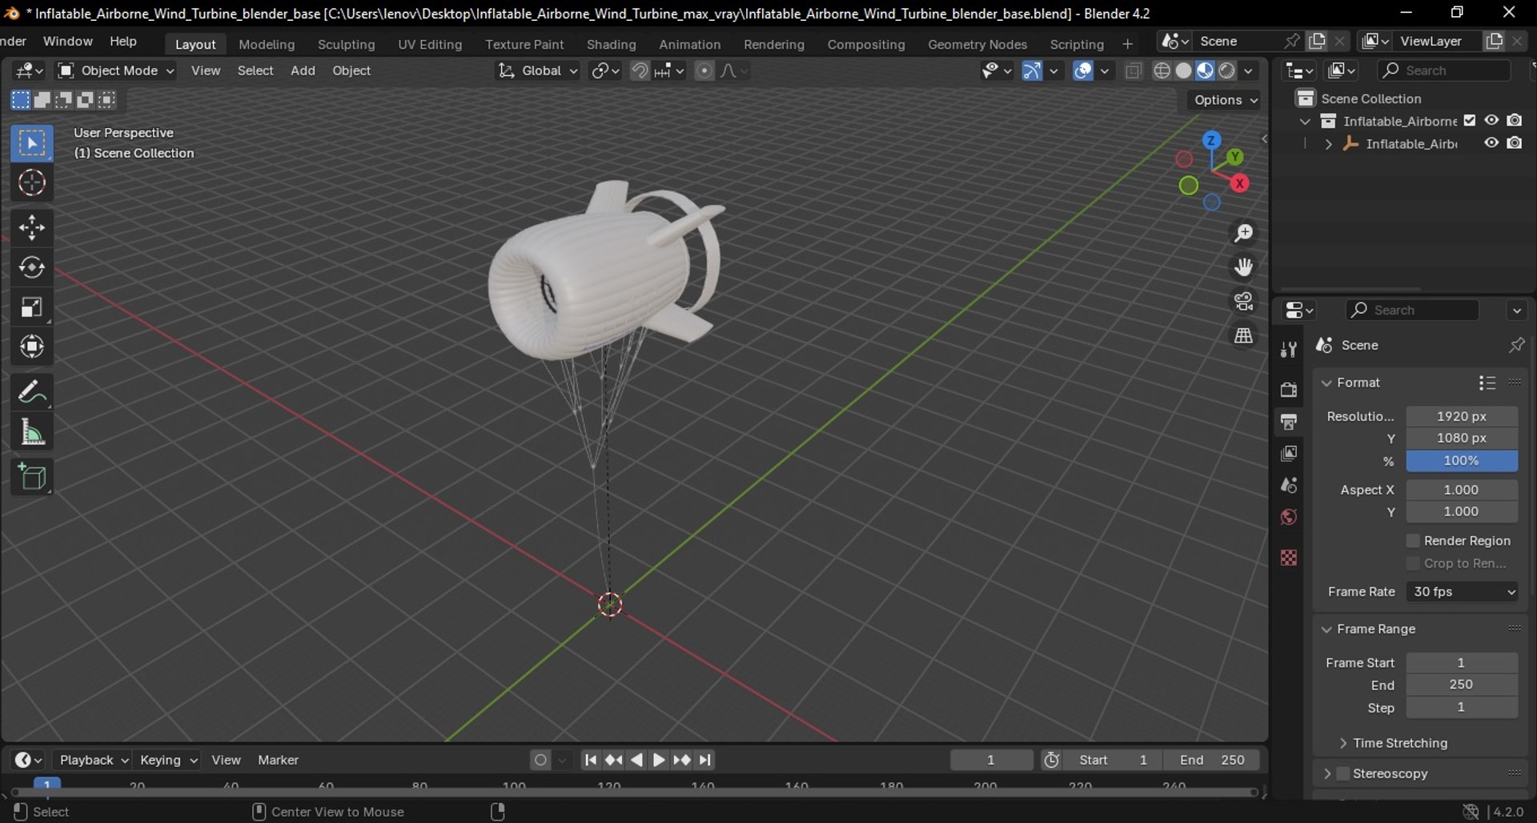Switch to the Shading workspace tab
This screenshot has width=1537, height=823.
tap(611, 45)
